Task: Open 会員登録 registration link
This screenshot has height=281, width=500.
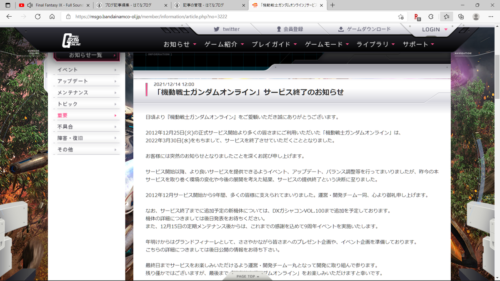Action: [290, 29]
